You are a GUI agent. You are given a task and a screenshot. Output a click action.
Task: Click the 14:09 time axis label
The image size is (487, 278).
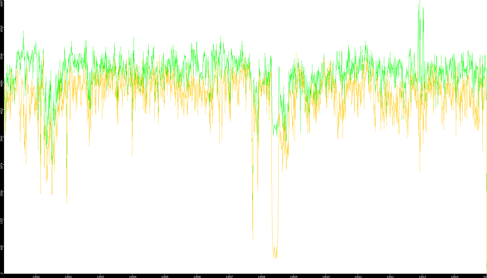coord(294,276)
